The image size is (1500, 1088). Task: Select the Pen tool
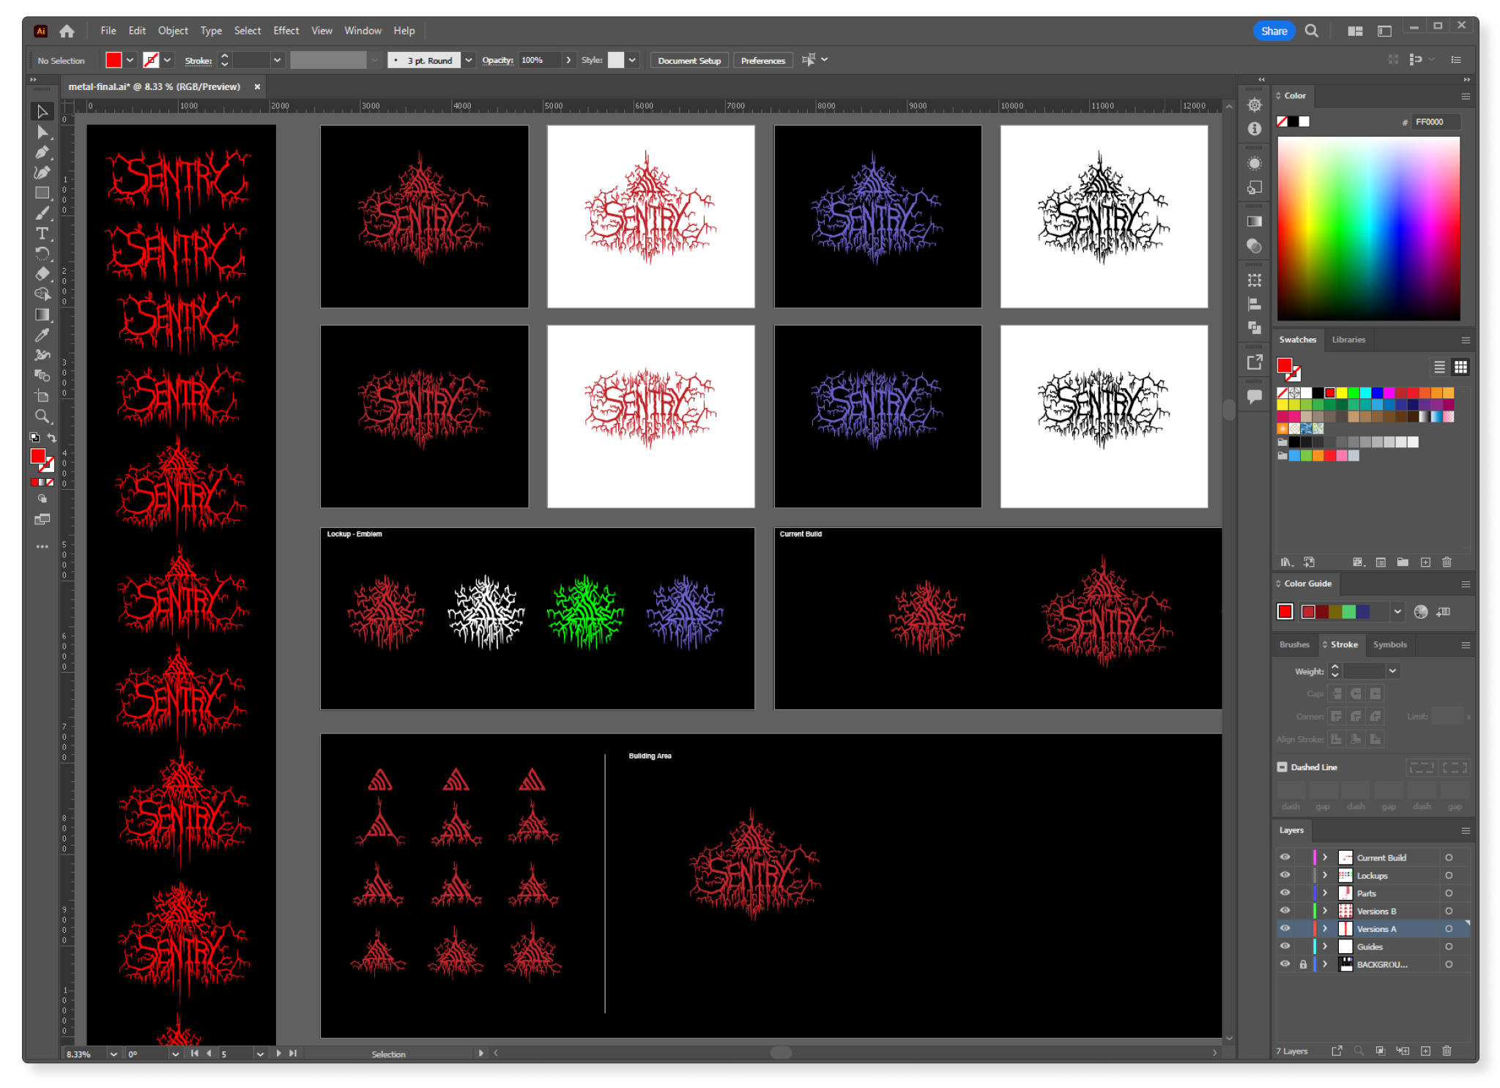[x=42, y=152]
